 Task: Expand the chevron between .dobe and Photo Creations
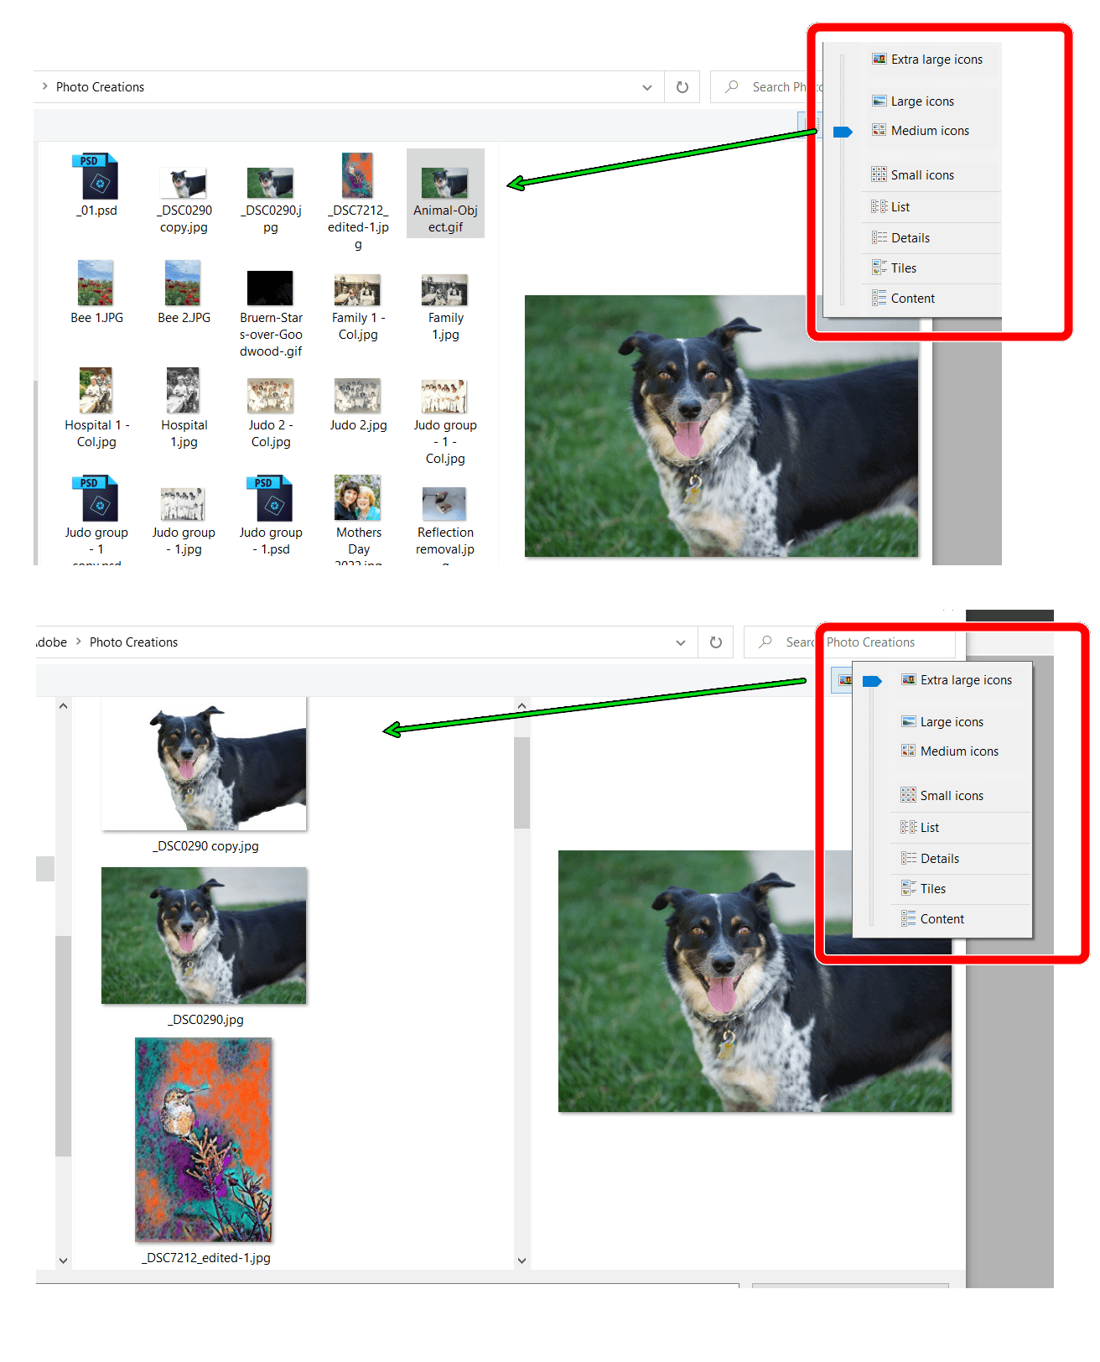tap(79, 642)
